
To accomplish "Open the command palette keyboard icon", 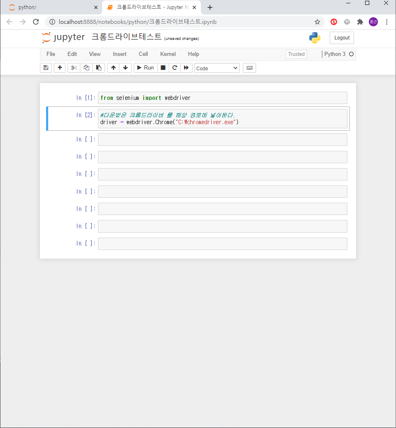I will pos(249,68).
